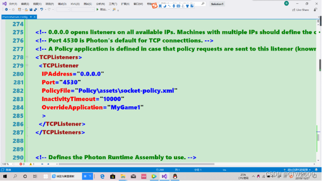Expand the attach debug target dropdown arrow
322x181 pixels.
tap(109, 9)
